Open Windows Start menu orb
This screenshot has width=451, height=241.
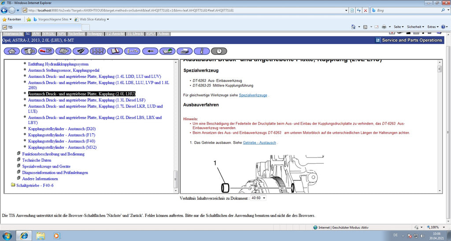coord(7,236)
